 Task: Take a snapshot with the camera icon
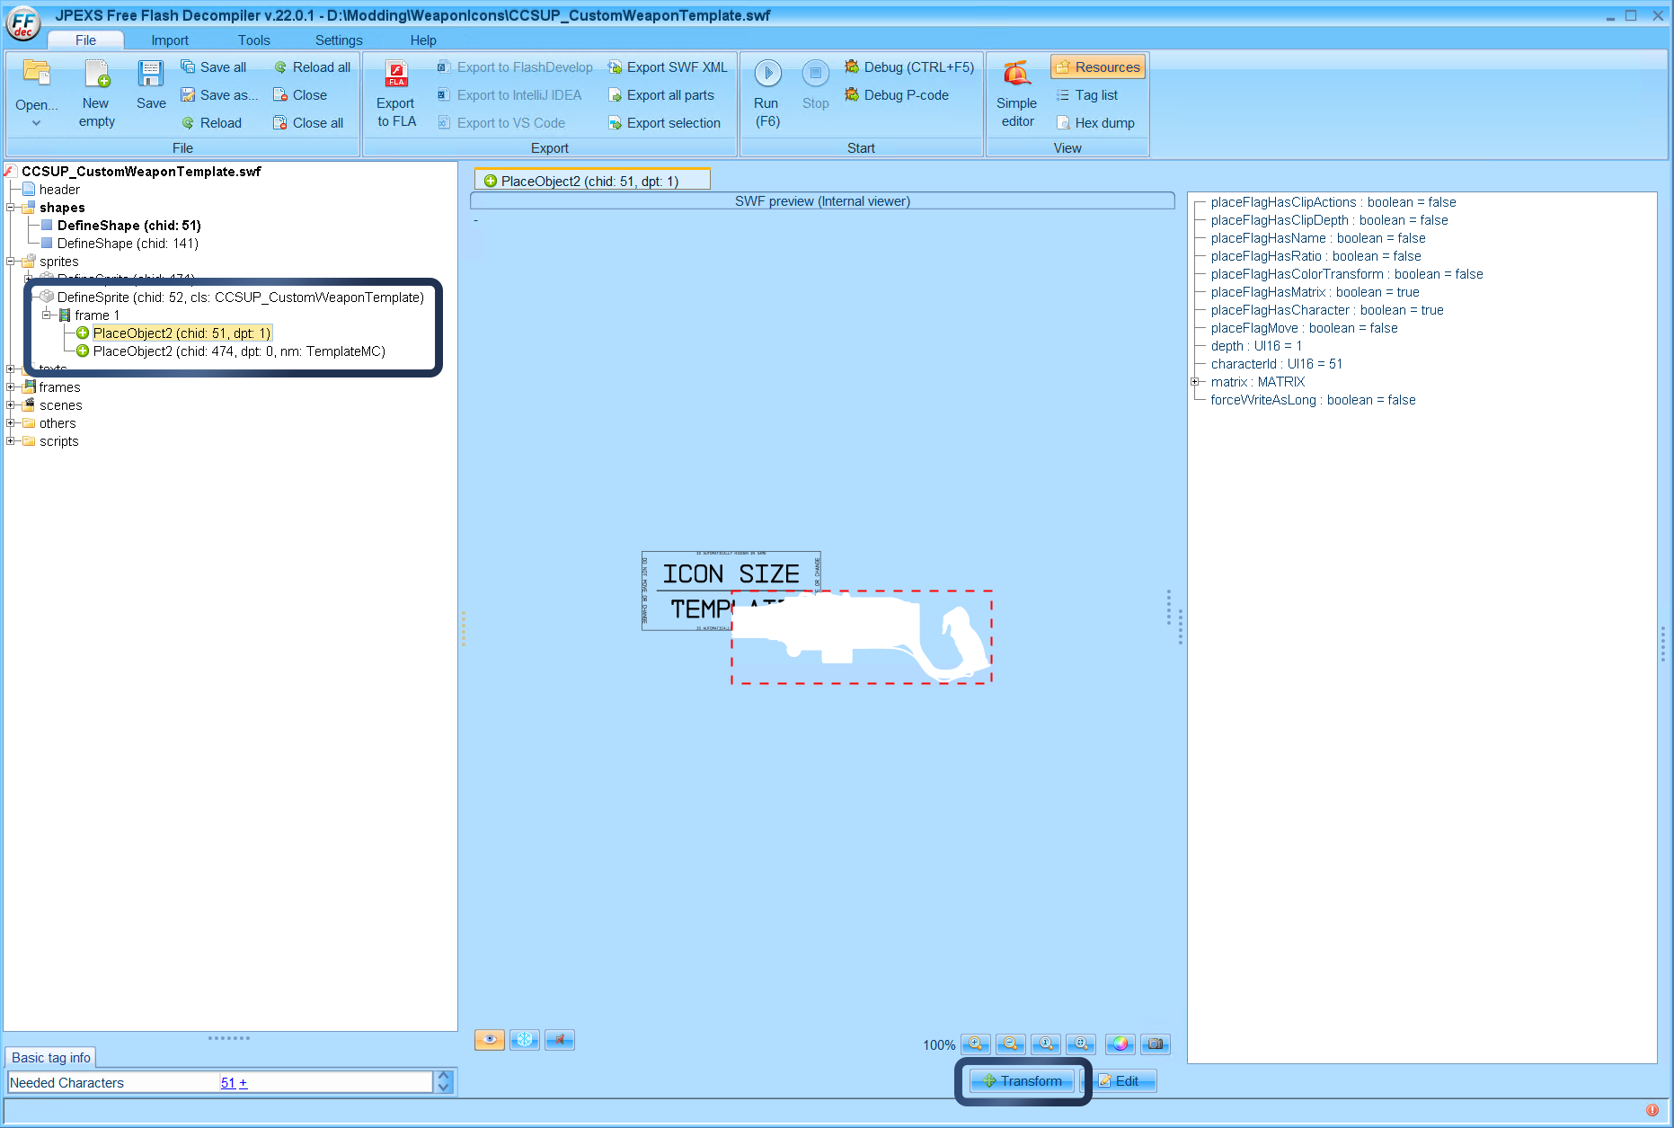tap(1156, 1044)
